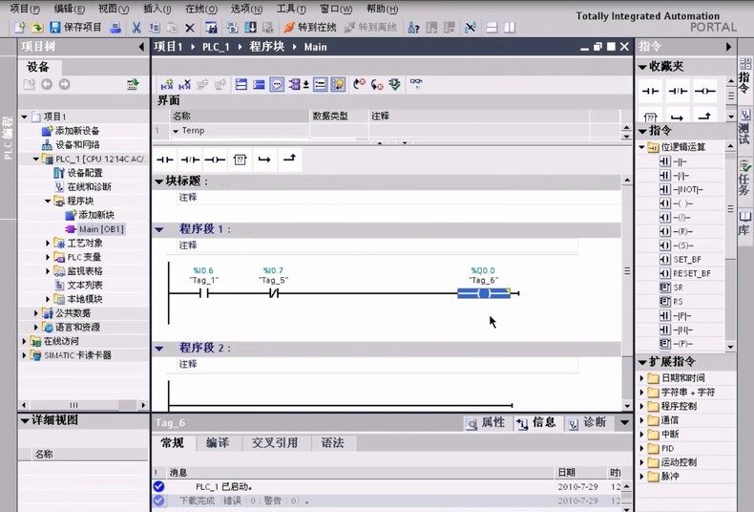Switch to the Syntax tab in the info panel
754x512 pixels.
332,442
